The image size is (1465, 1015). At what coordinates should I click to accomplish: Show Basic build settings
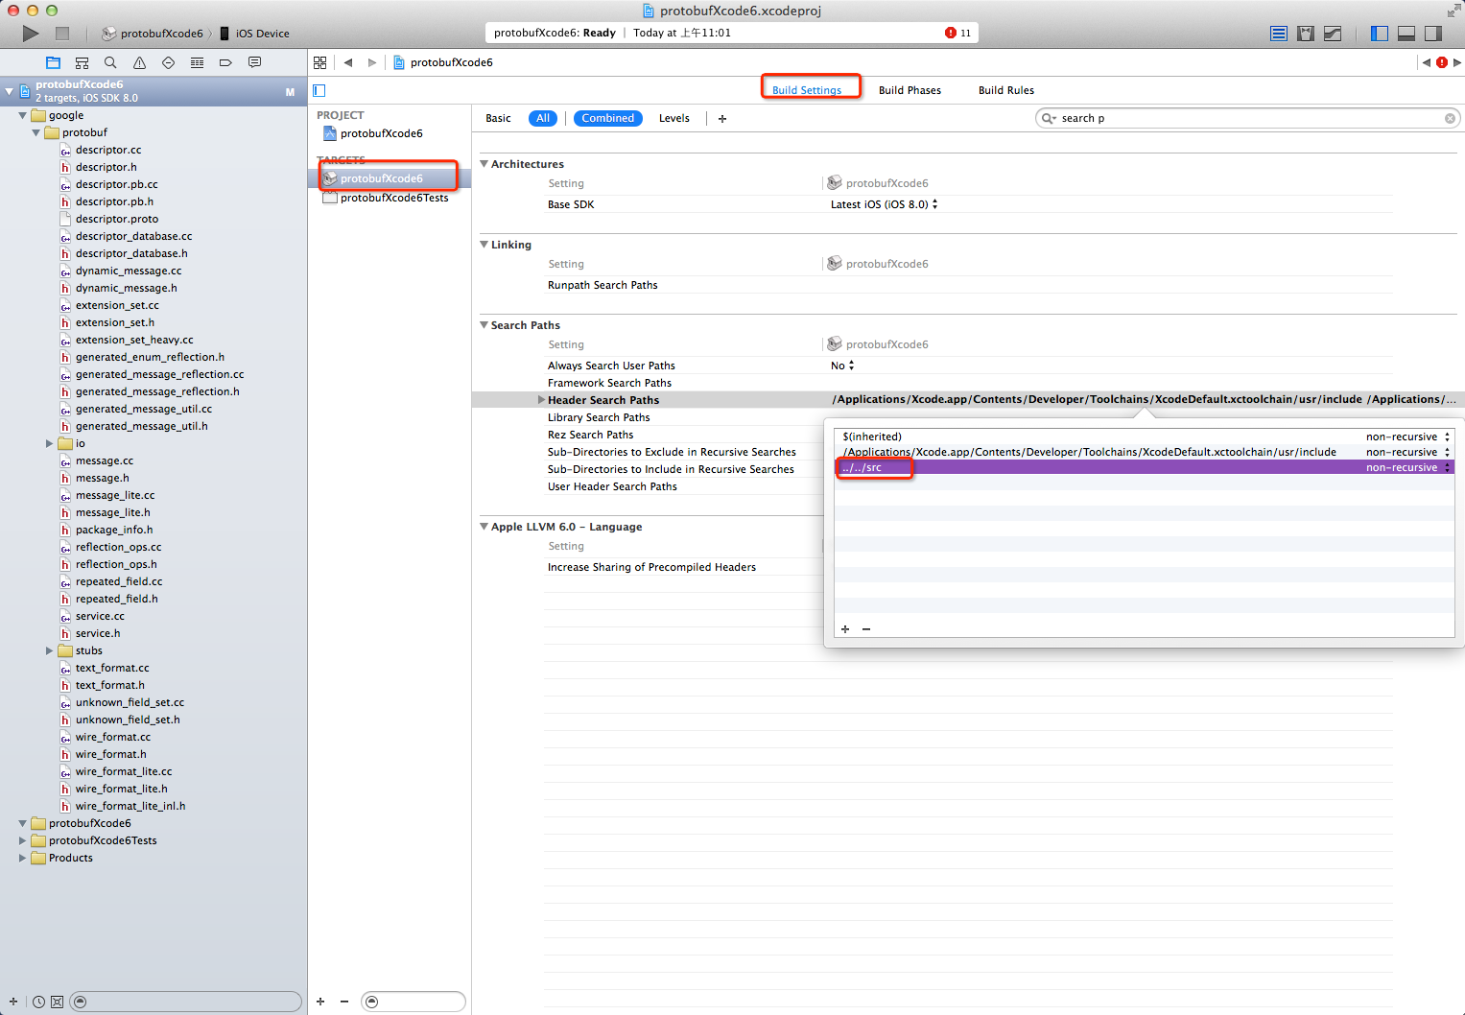pos(498,118)
